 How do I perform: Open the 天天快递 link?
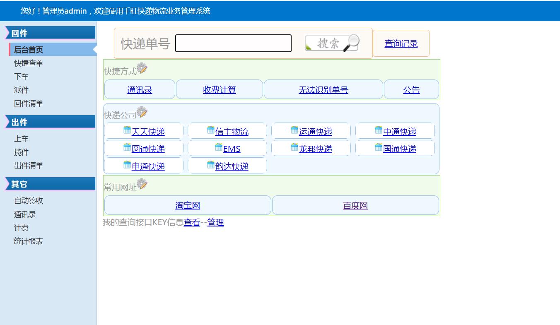(148, 132)
